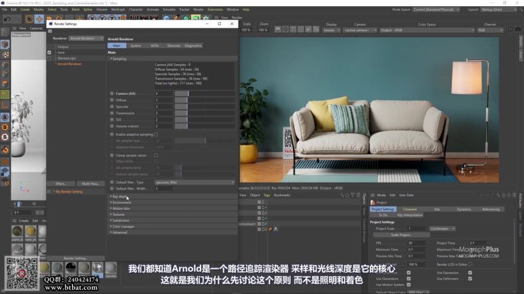Image resolution: width=524 pixels, height=294 pixels.
Task: Click the Material Manager hamburger icon
Action: (14, 221)
